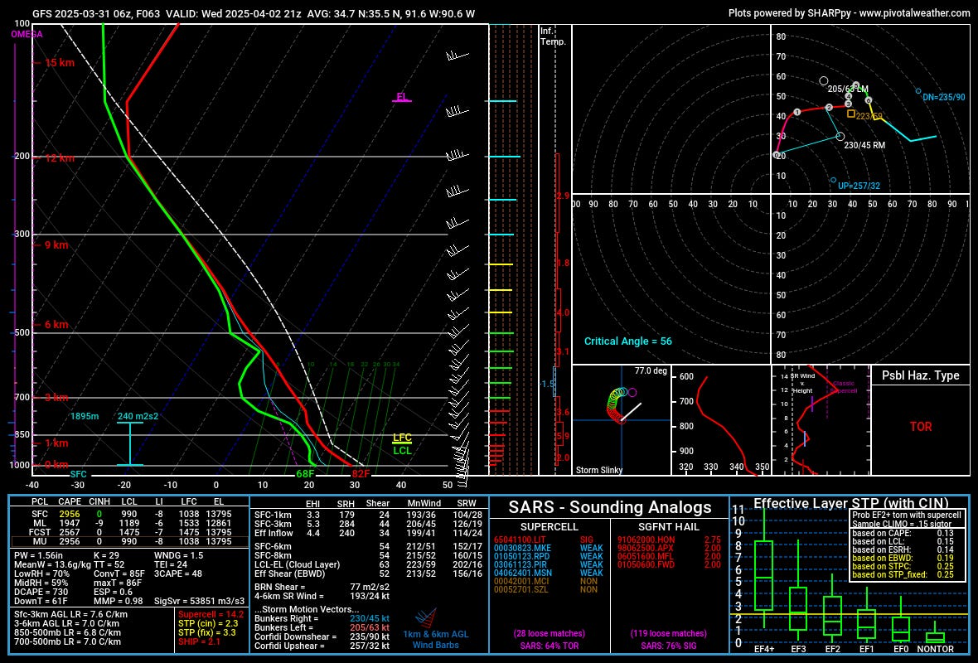978x663 pixels.
Task: Click the 00030823.MKE supercell analog
Action: point(521,549)
